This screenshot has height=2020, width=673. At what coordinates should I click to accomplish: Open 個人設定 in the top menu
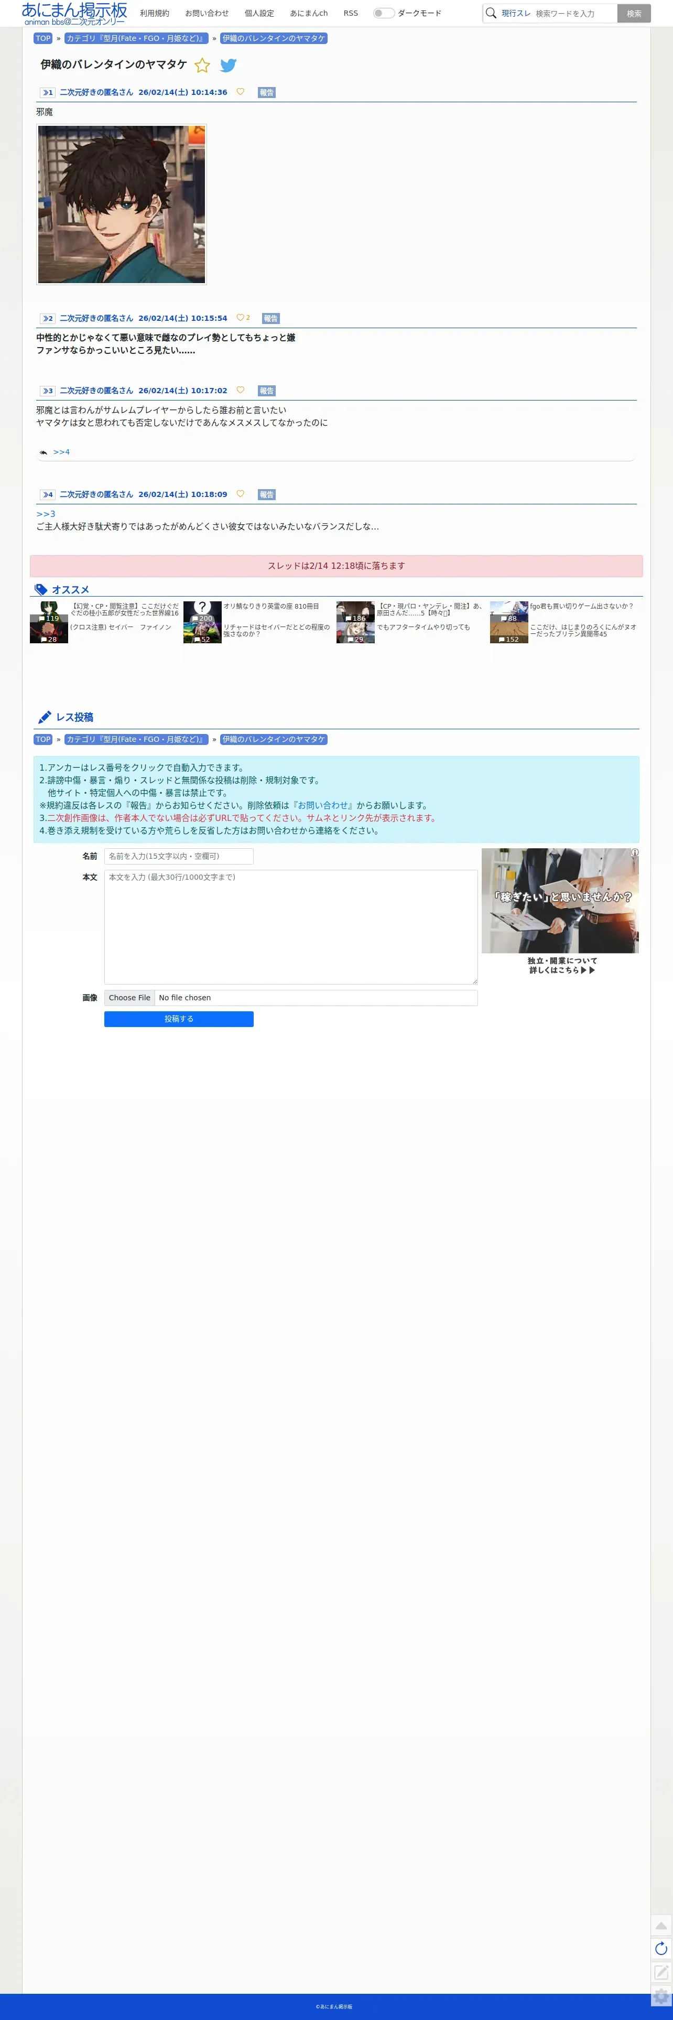click(259, 13)
